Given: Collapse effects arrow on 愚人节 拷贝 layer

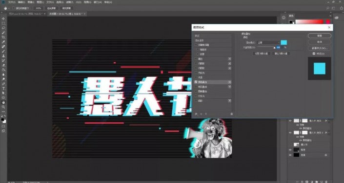Looking at the screenshot, I should [x=329, y=121].
